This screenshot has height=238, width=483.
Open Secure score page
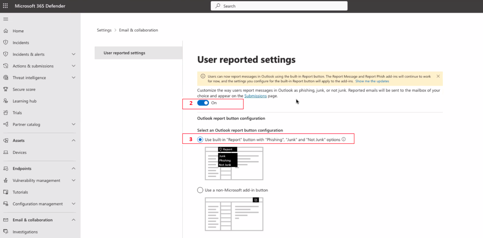click(24, 89)
